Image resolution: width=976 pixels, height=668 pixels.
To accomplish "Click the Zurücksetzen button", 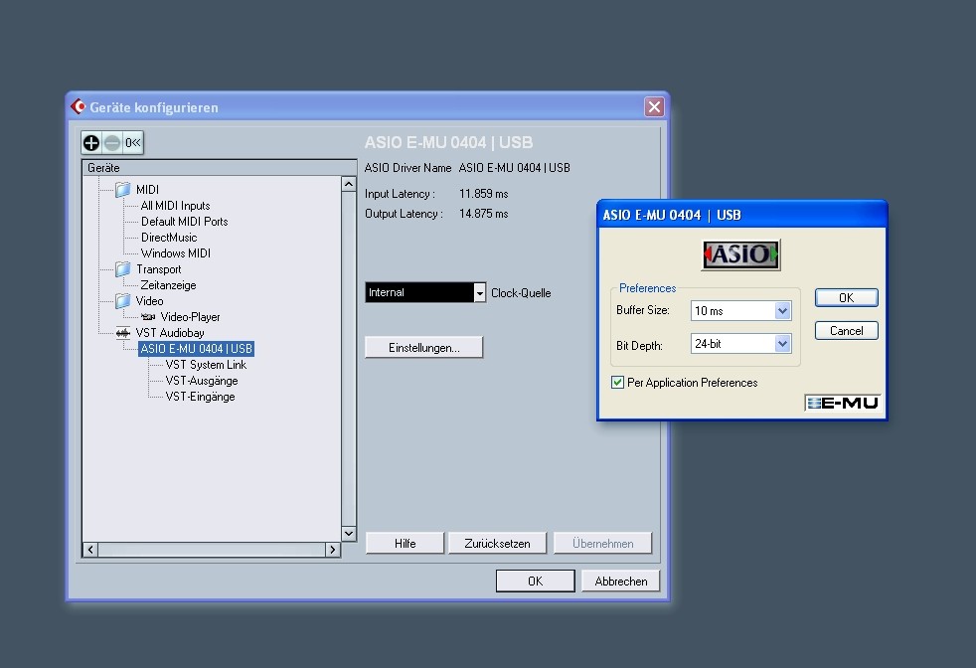I will coord(497,543).
